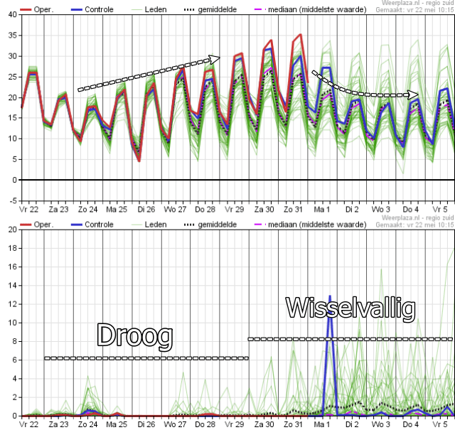Select the Za 30 date label under the precipitation chart

point(264,424)
